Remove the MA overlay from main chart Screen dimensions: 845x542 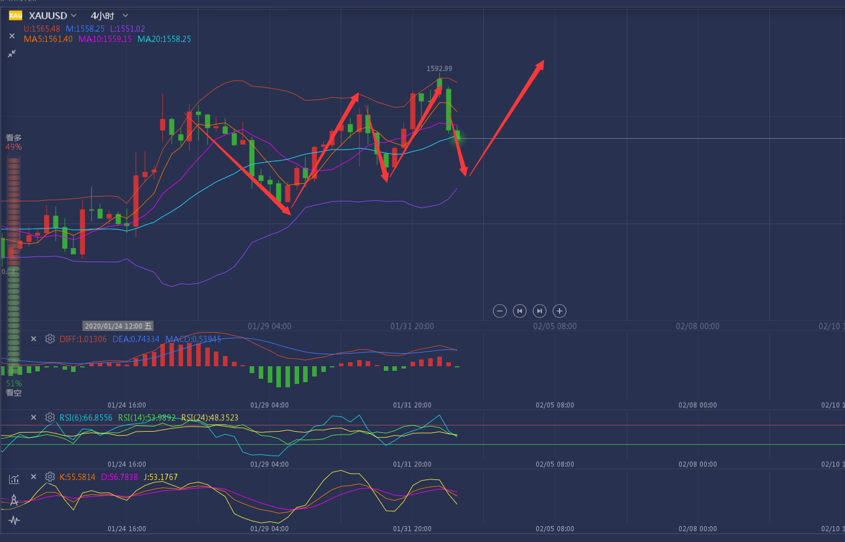point(12,36)
